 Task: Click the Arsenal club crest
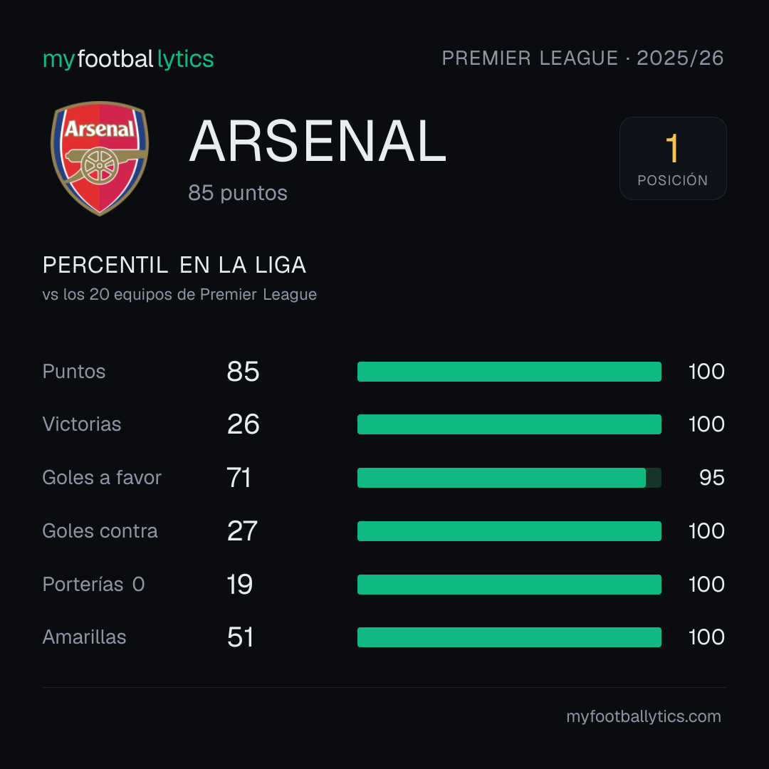100,158
